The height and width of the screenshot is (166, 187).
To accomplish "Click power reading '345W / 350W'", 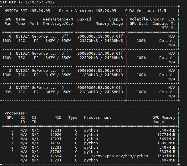I will tap(58, 41).
